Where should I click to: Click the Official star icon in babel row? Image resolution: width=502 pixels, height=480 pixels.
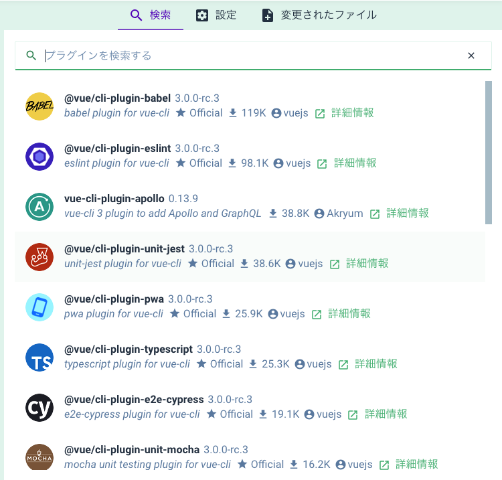(x=181, y=112)
